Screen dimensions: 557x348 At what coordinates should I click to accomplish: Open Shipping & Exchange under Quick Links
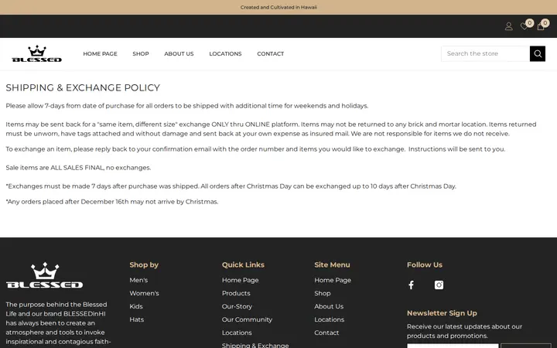tap(255, 345)
